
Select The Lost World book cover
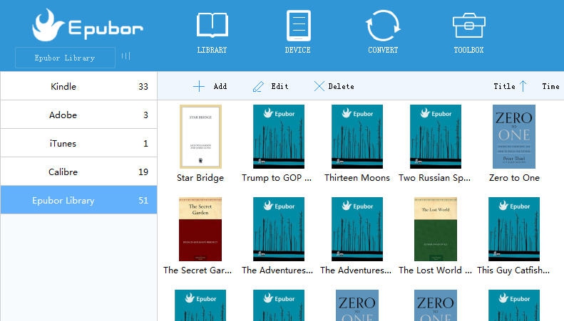436,229
